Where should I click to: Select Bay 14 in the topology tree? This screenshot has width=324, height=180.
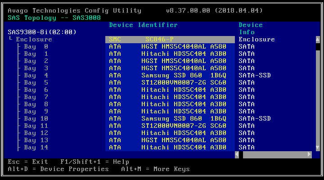(x=36, y=148)
